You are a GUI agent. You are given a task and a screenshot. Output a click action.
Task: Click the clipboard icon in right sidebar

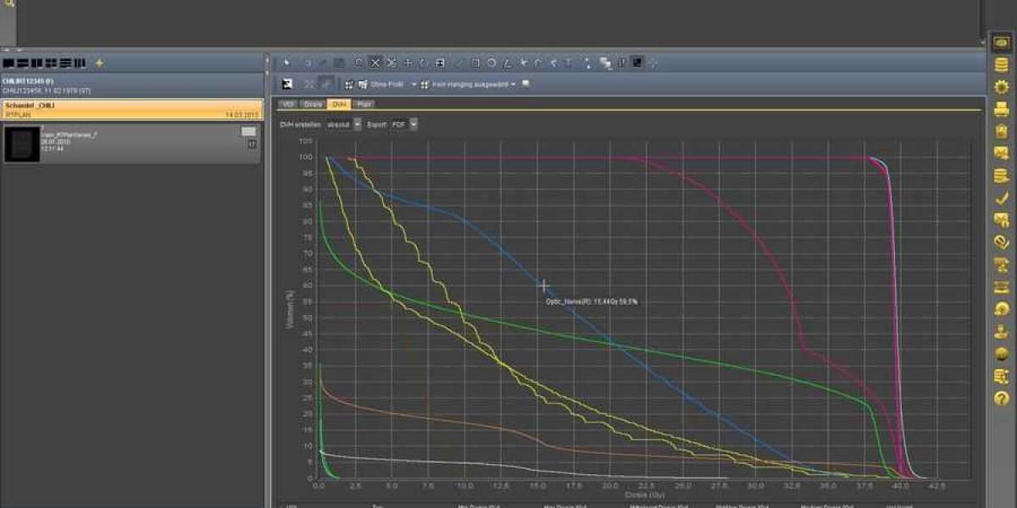point(1002,131)
